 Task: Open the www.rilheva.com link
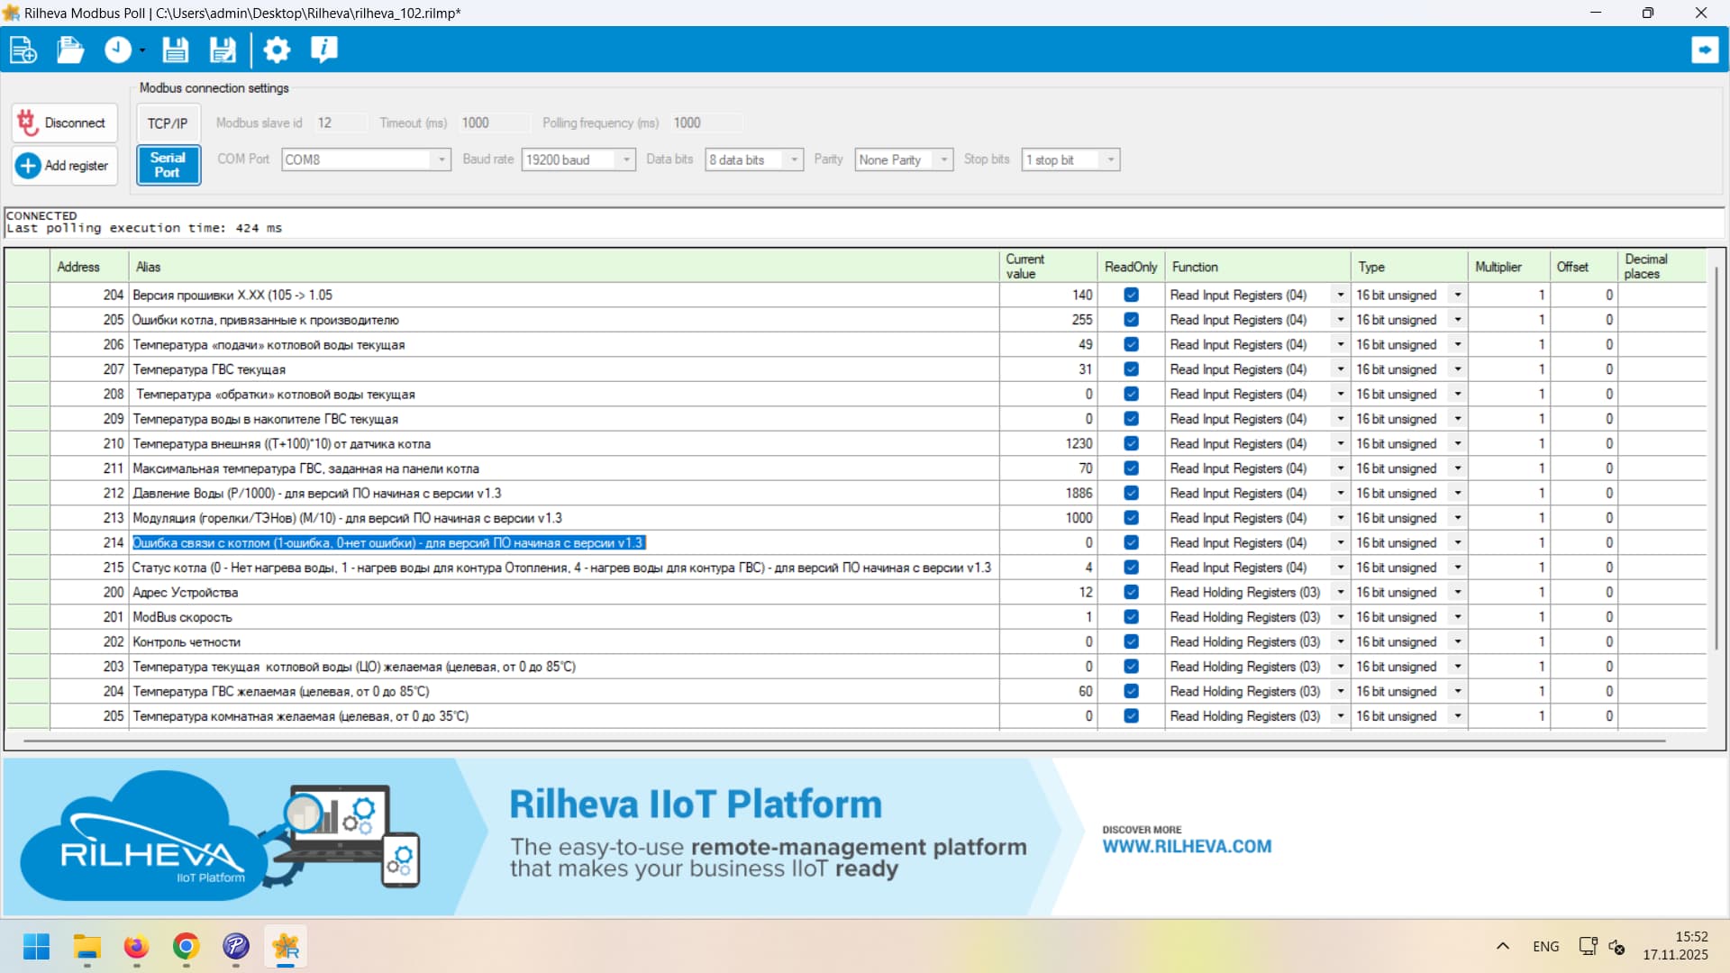[1187, 846]
